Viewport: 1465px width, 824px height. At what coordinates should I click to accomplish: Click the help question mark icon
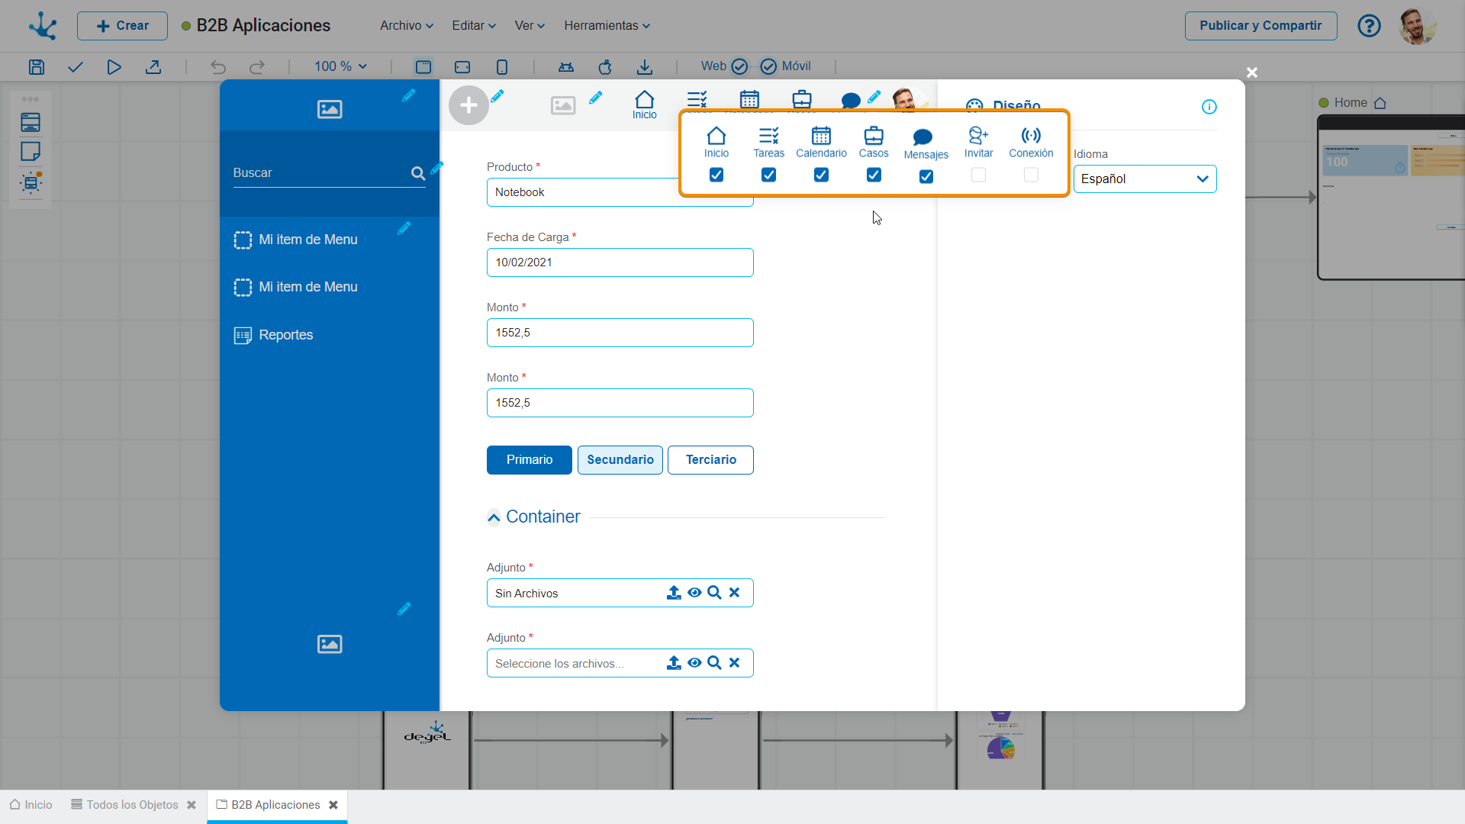[1369, 26]
